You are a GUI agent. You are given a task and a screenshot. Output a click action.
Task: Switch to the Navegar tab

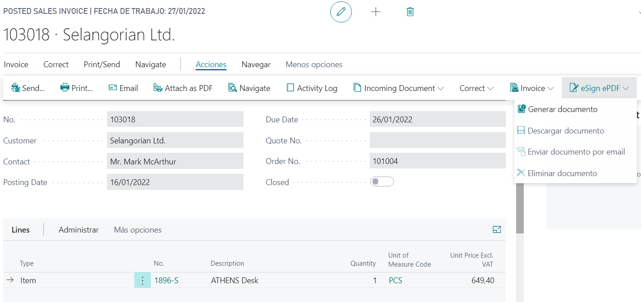(x=256, y=65)
